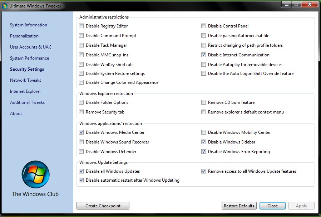Open the About page

click(x=16, y=113)
